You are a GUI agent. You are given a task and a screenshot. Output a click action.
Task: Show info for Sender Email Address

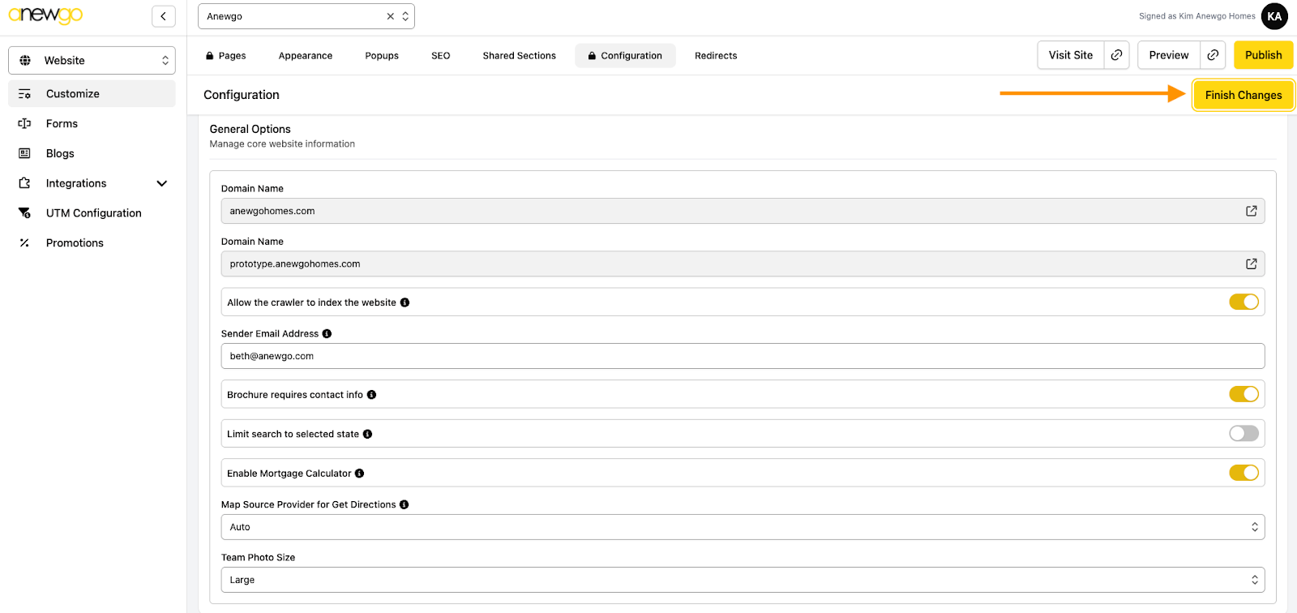pyautogui.click(x=327, y=333)
